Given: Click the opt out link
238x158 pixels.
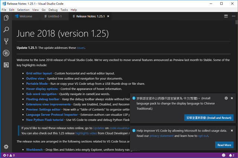Looking at the screenshot, I should 203,136.
